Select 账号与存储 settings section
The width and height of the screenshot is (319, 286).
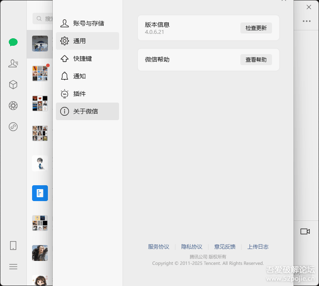pos(87,23)
